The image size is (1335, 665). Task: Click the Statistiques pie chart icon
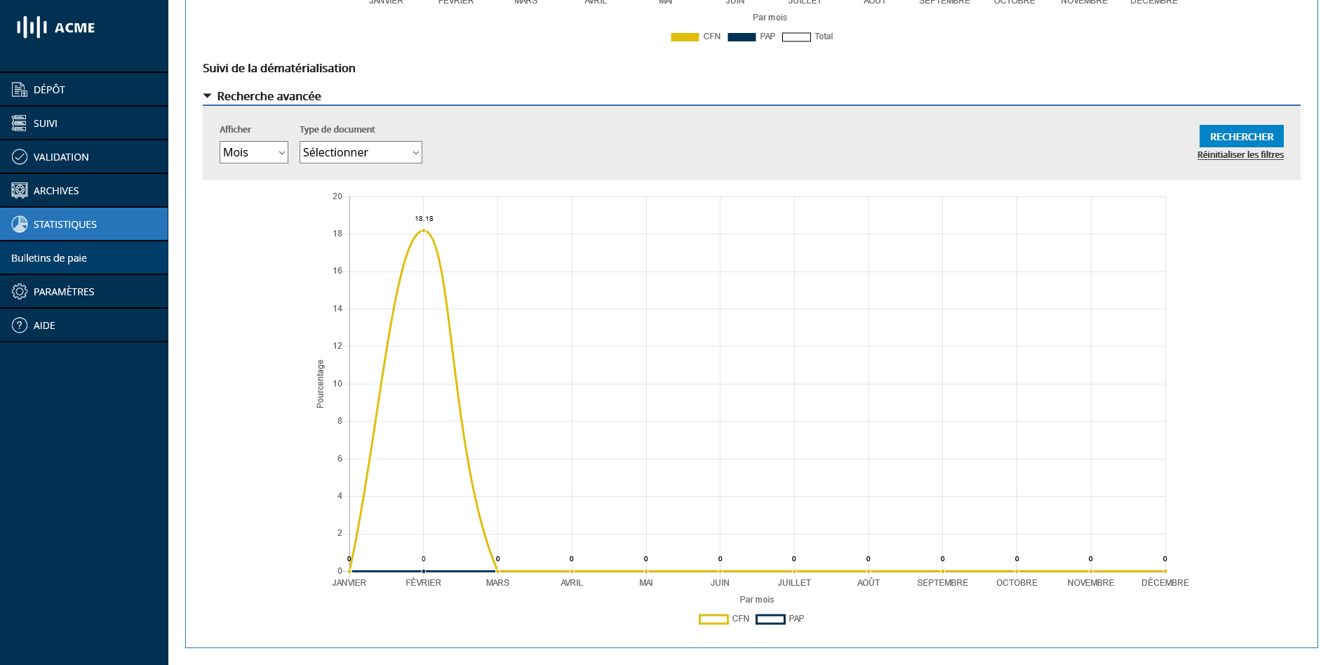pos(20,224)
